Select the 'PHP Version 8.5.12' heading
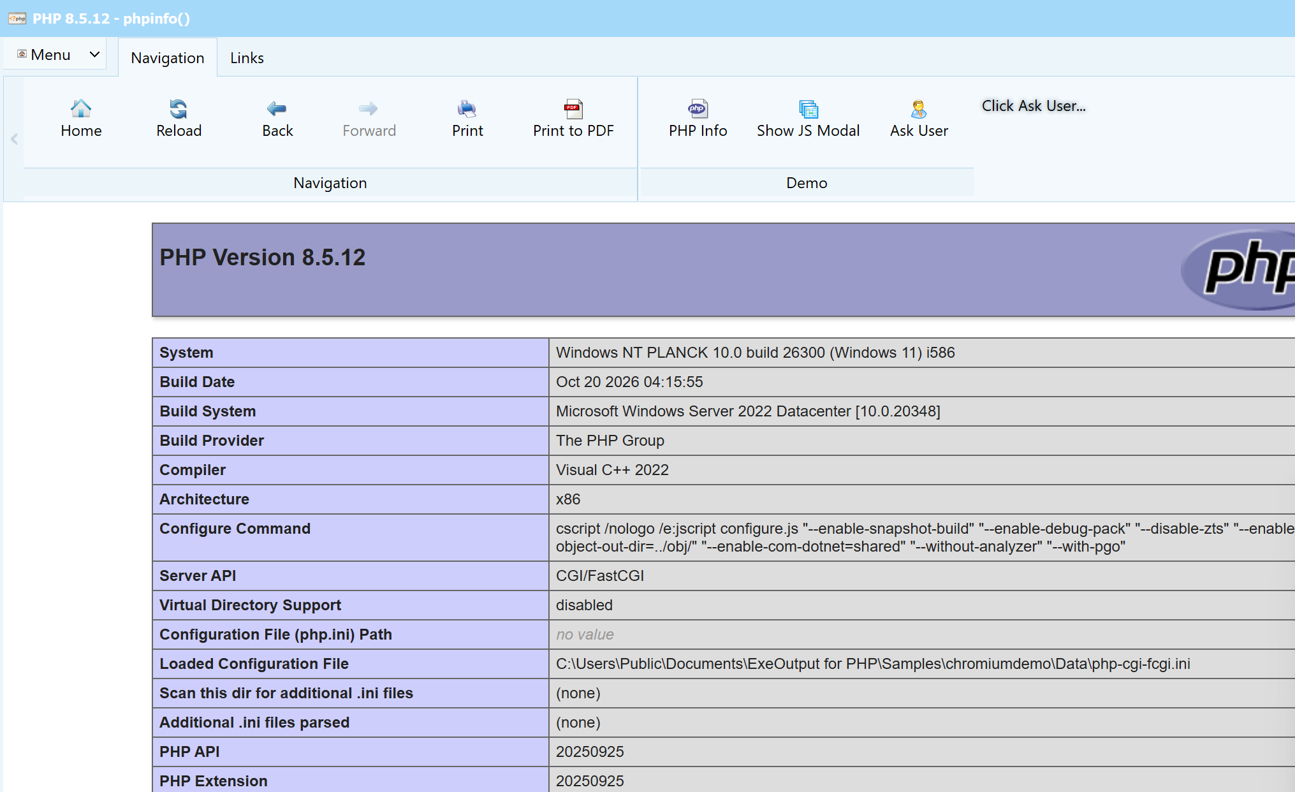 point(262,258)
